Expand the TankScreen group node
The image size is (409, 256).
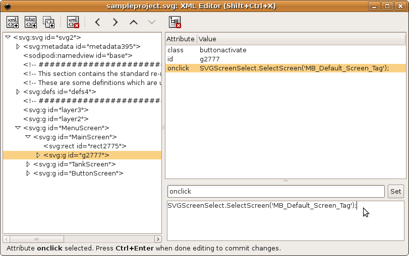pos(28,164)
